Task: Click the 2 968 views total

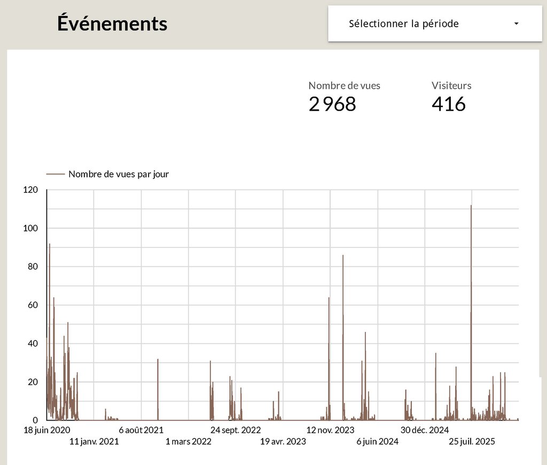Action: [x=332, y=104]
